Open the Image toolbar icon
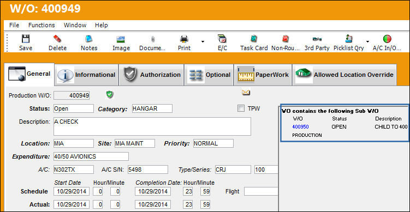Image resolution: width=410 pixels, height=212 pixels. pyautogui.click(x=121, y=39)
